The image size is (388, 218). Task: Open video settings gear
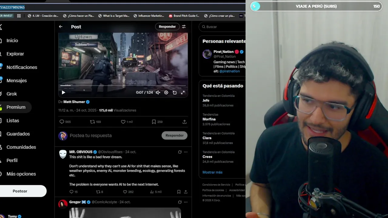[x=166, y=93]
